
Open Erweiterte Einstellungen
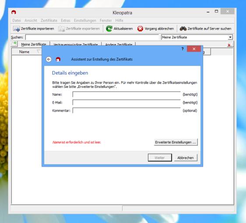(x=176, y=142)
